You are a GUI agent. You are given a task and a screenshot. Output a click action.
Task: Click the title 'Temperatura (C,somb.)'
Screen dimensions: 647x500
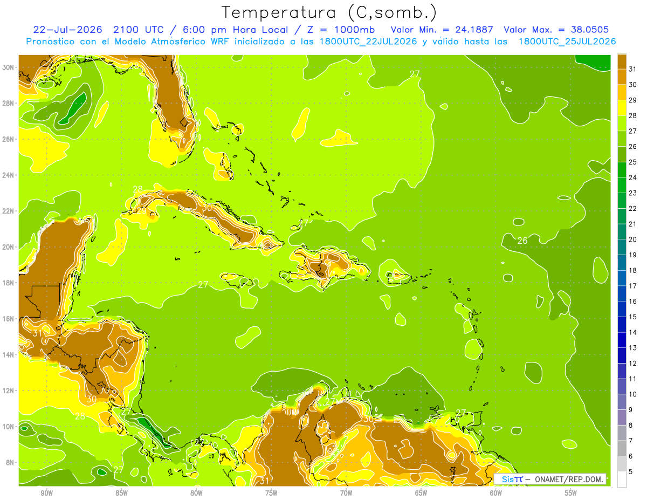tap(329, 12)
